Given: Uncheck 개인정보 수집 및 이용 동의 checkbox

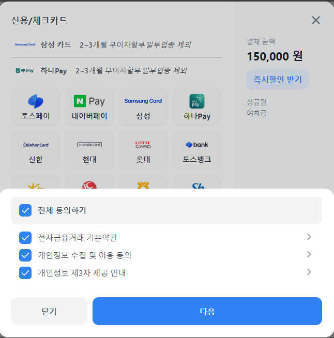Looking at the screenshot, I should pyautogui.click(x=25, y=255).
